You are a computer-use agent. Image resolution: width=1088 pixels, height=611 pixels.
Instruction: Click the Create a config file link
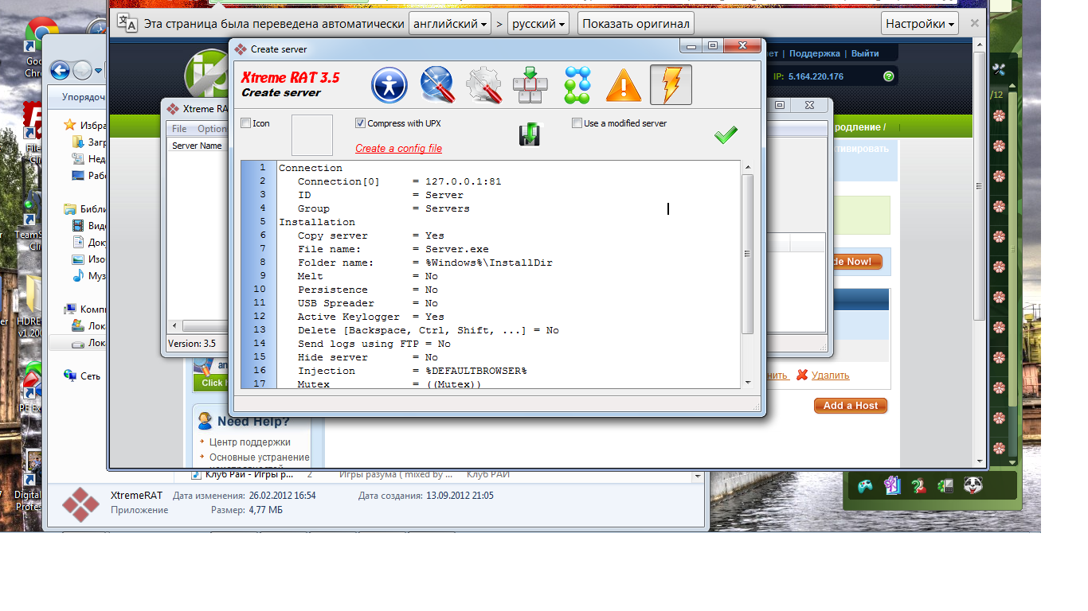pos(398,149)
